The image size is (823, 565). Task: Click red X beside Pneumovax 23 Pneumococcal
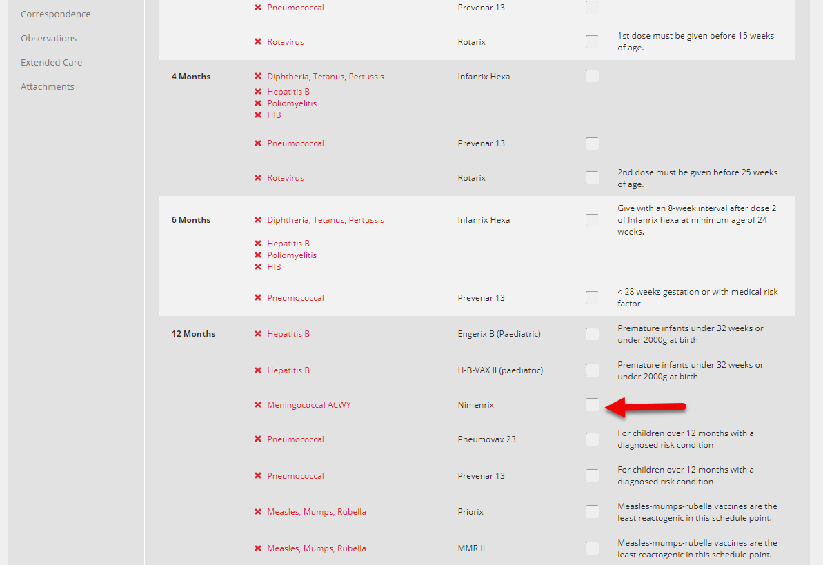258,439
